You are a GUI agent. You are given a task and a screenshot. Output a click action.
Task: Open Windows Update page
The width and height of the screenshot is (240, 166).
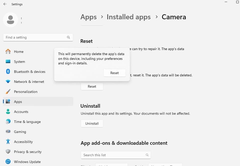point(27,162)
